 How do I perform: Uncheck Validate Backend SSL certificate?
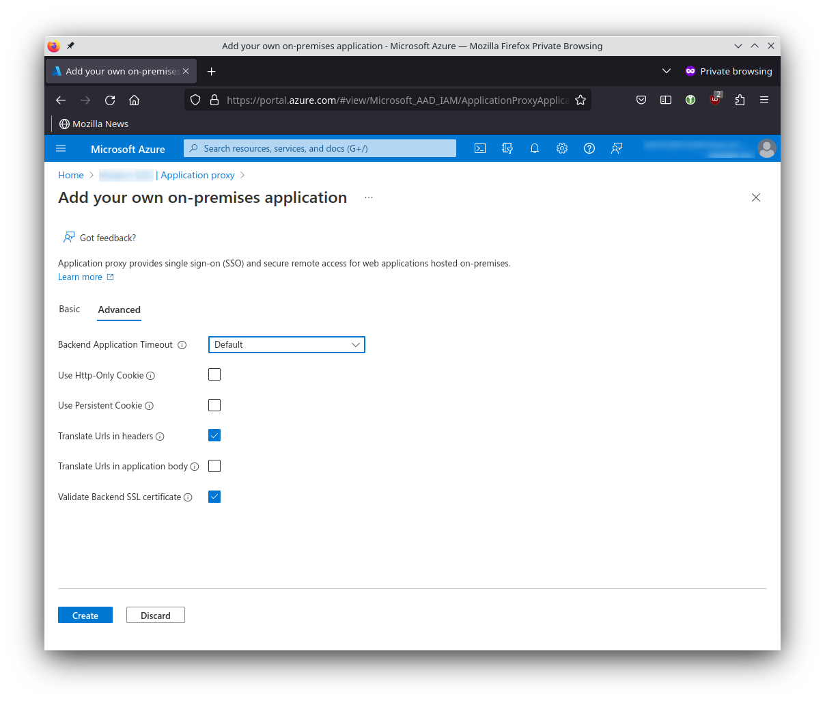point(214,497)
